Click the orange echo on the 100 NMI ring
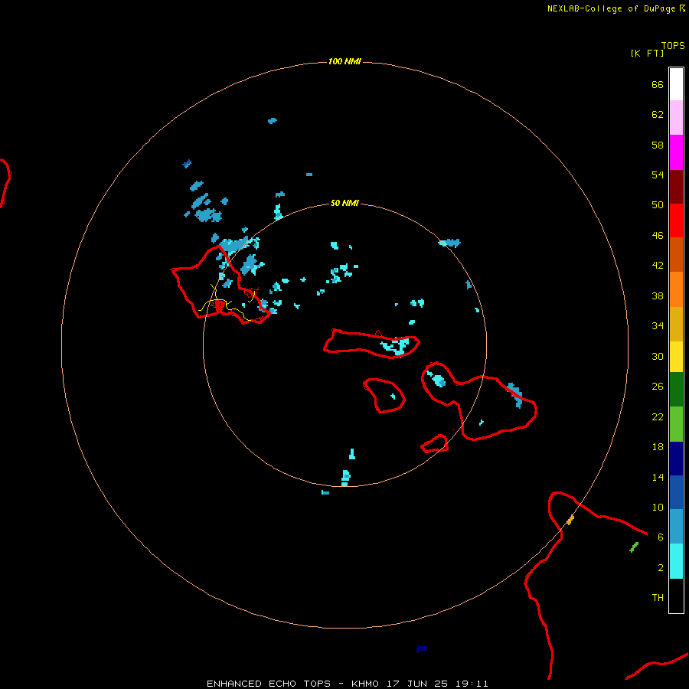 point(570,521)
